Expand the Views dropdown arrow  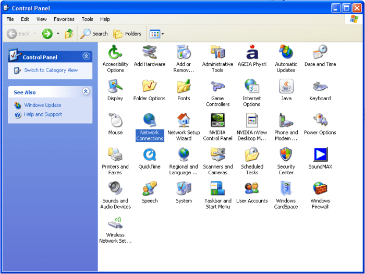coord(163,34)
